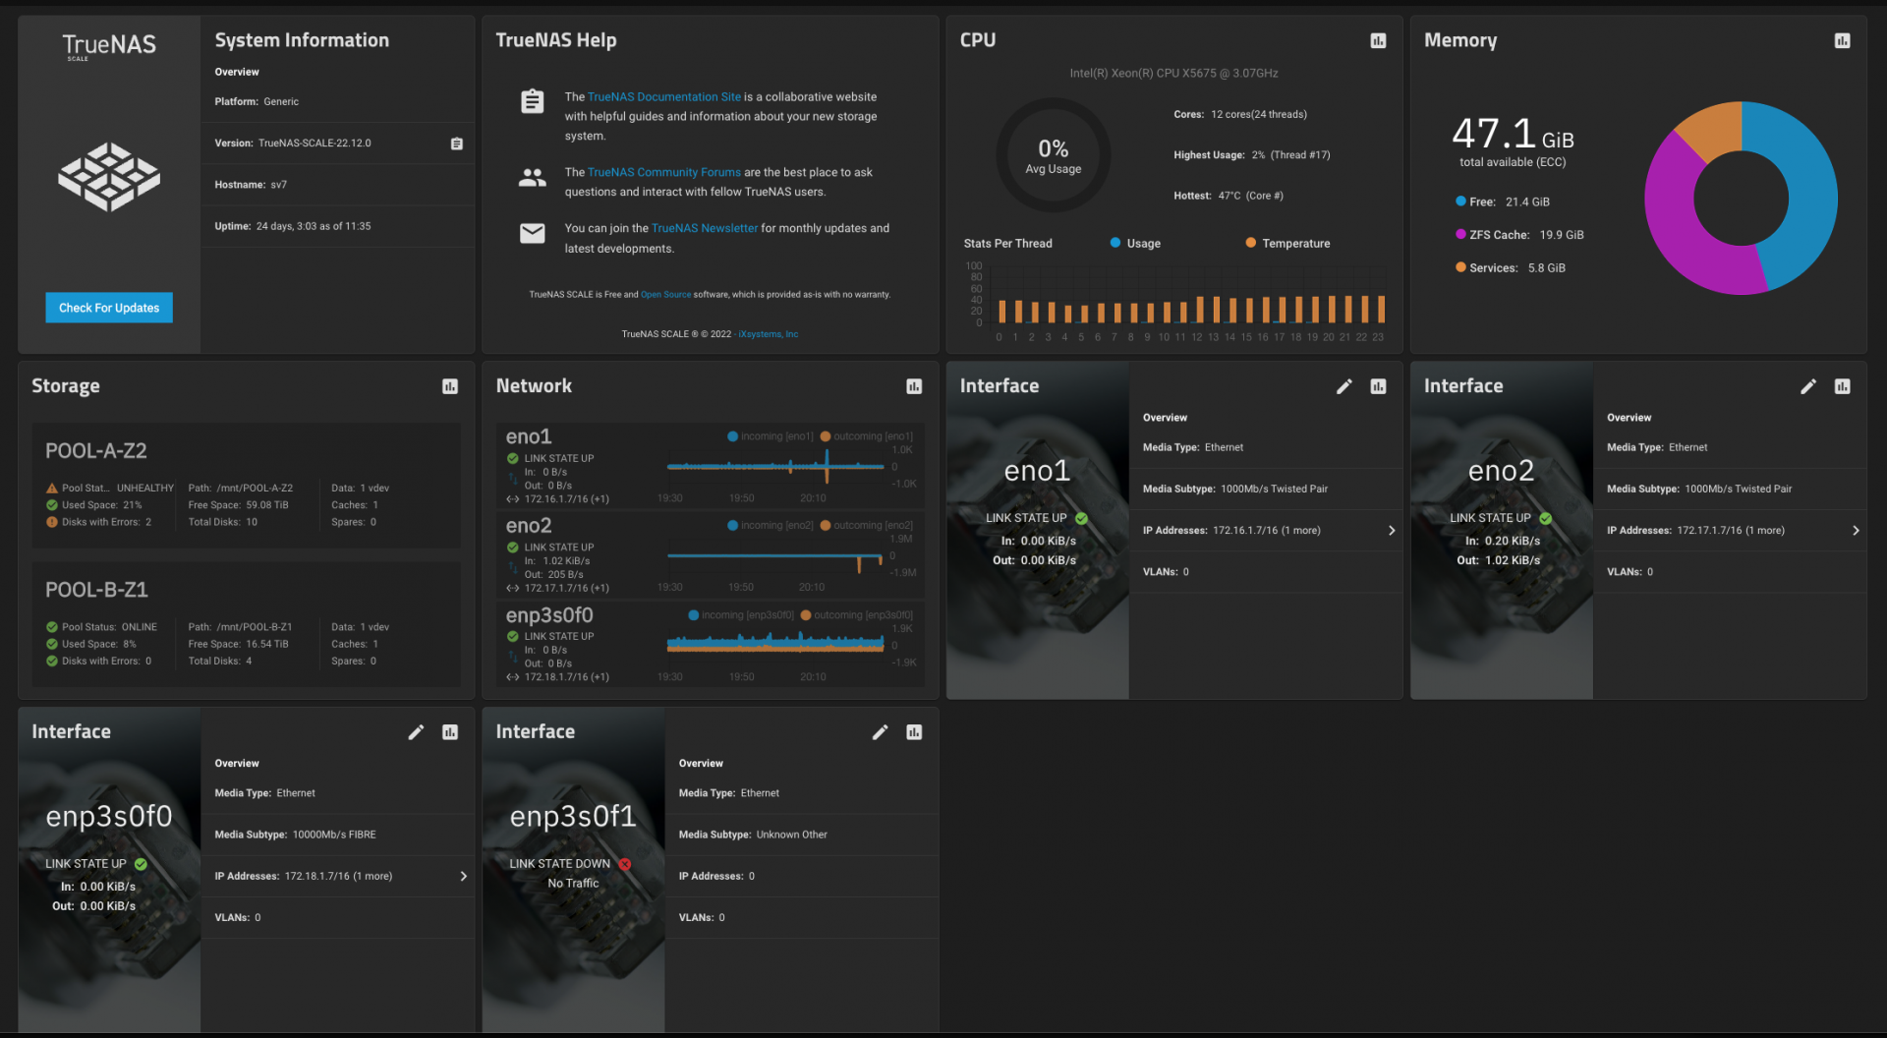Open reports icon on enp3s0f0 card
This screenshot has height=1038, width=1887.
[x=450, y=732]
